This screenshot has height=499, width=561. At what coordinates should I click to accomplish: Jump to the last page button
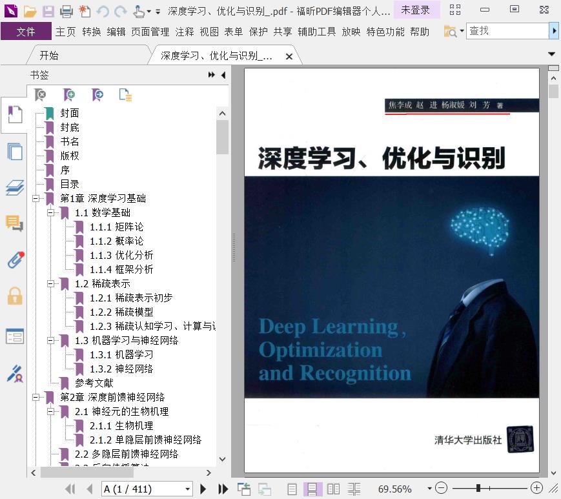pyautogui.click(x=223, y=489)
